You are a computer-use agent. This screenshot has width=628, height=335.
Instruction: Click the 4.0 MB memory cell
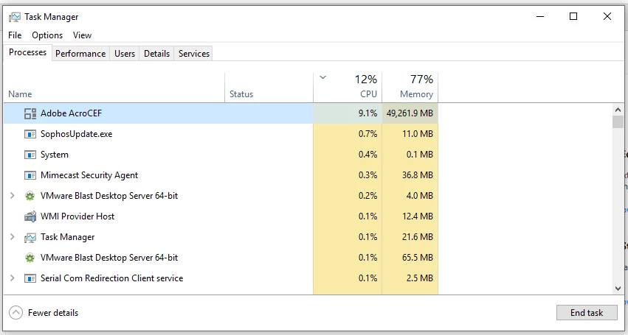[410, 196]
